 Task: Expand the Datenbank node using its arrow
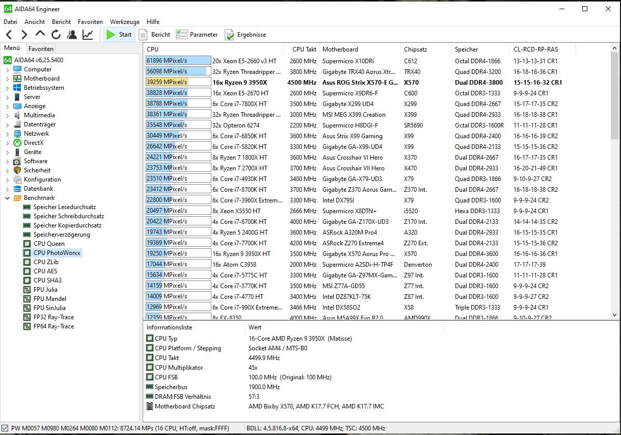pyautogui.click(x=7, y=189)
